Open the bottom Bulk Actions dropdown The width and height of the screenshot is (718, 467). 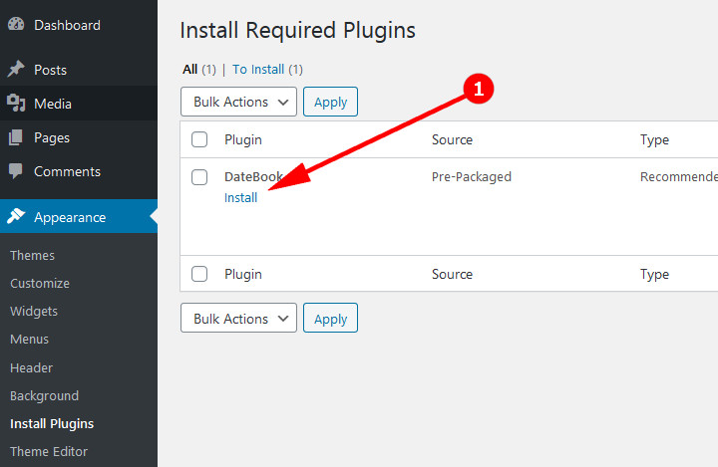(x=238, y=319)
